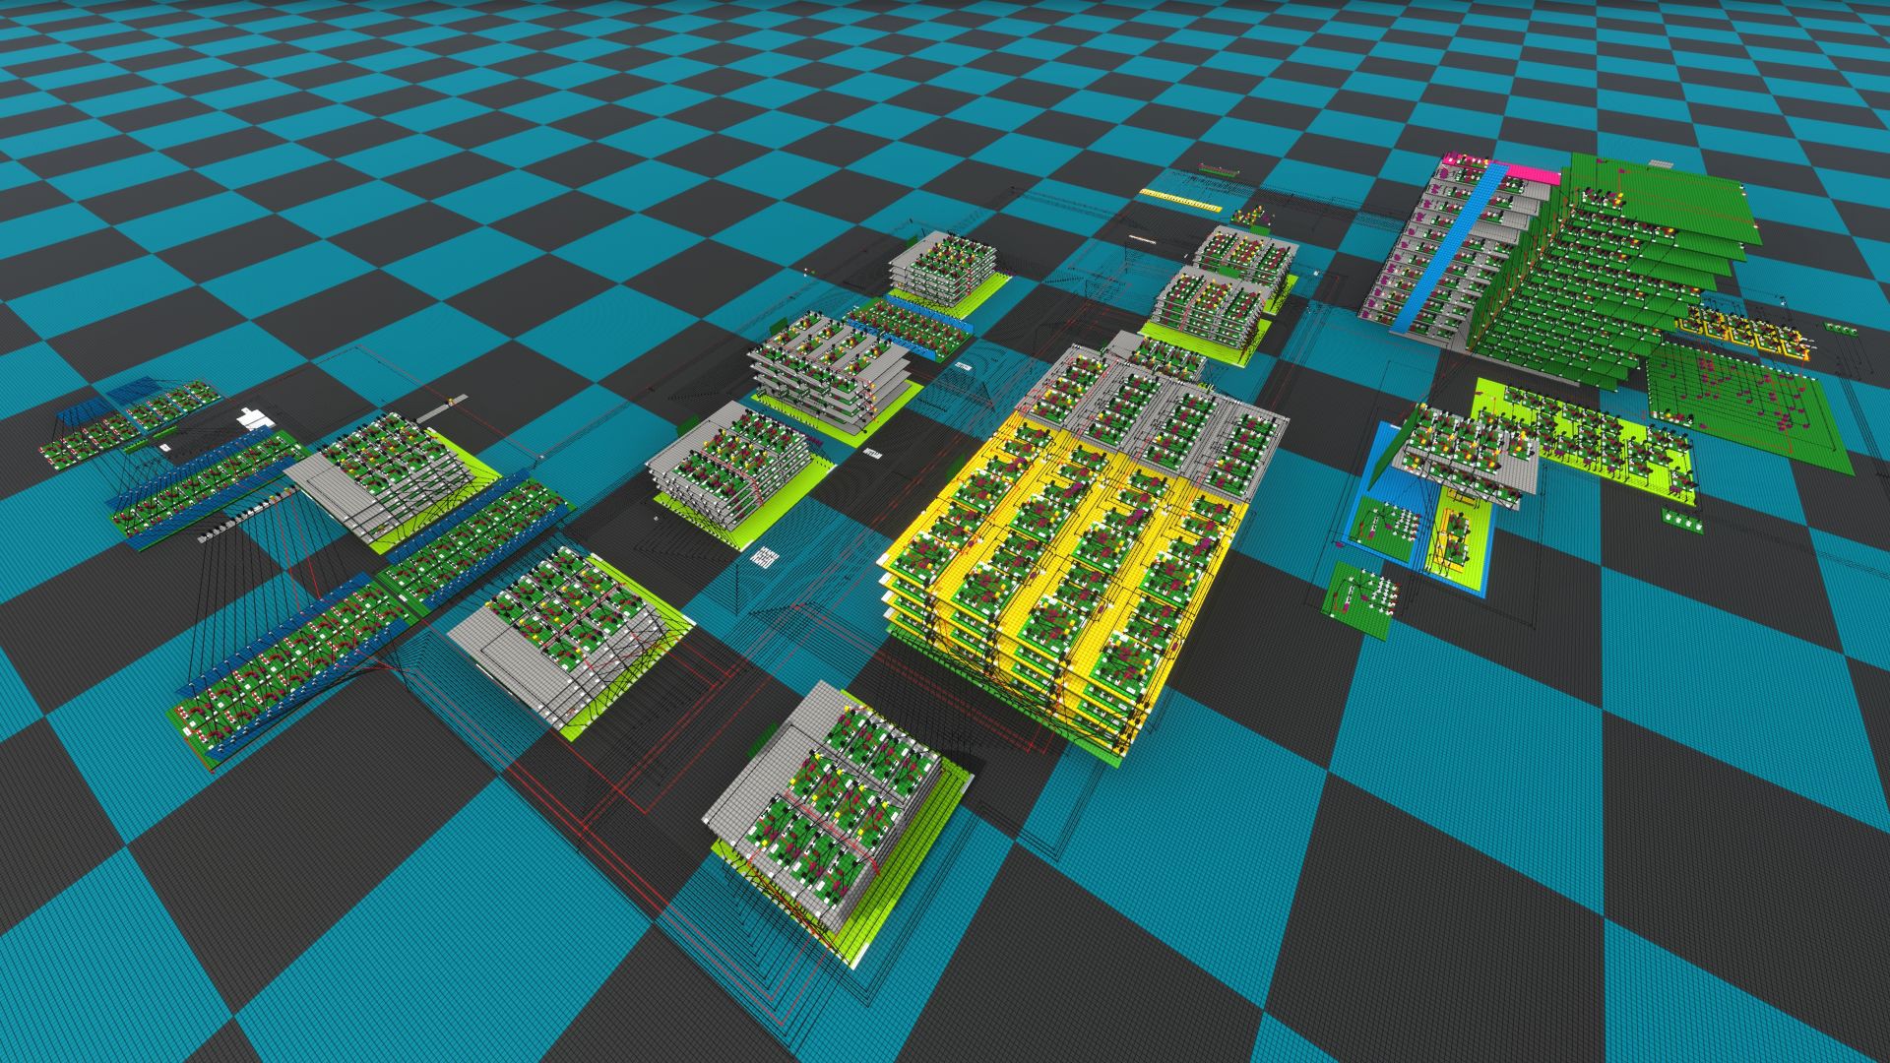Click the yellow LED strip display near the top

click(x=1179, y=200)
